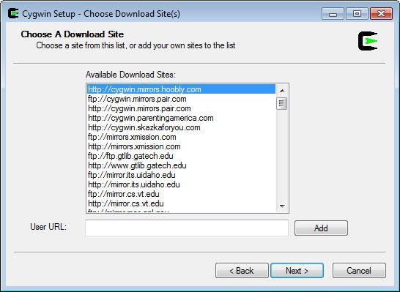
Task: Select the http://cygwin.parentingamerica.com mirror
Action: point(182,118)
